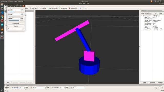The image size is (164, 92).
Task: Select the Focus Camera tool
Action: (34, 8)
